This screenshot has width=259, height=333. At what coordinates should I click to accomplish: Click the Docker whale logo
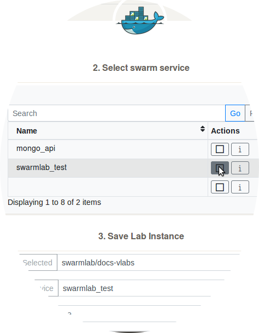pyautogui.click(x=140, y=20)
